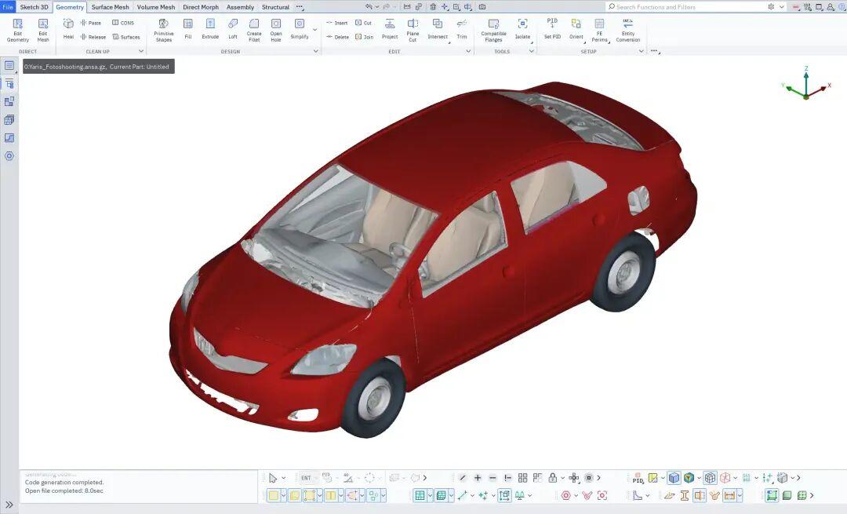This screenshot has width=847, height=514.
Task: Choose the Create Fillet tool
Action: [254, 29]
